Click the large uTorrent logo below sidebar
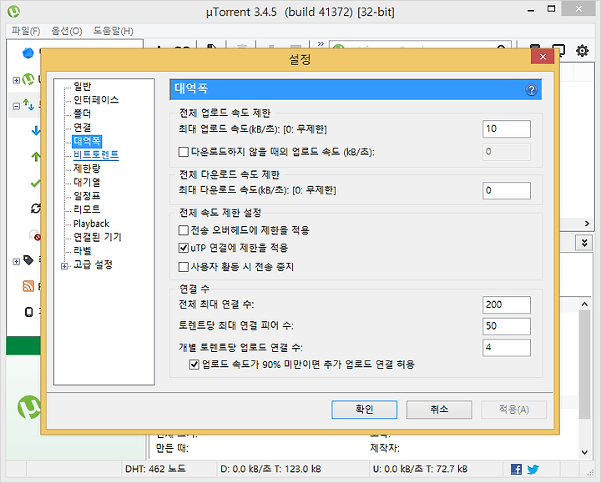The image size is (601, 483). 29,407
